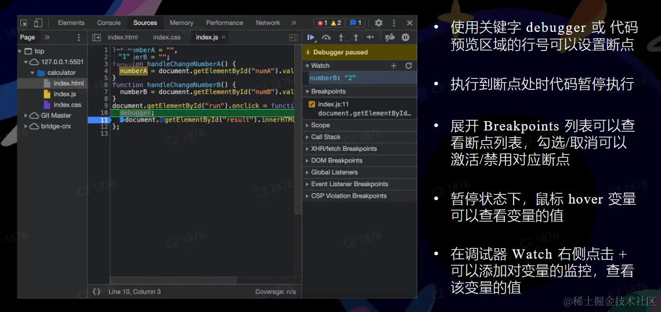Click the blue issues counter badge

pos(356,23)
